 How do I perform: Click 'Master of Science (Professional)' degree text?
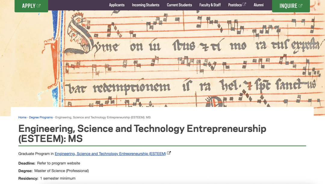(62, 171)
